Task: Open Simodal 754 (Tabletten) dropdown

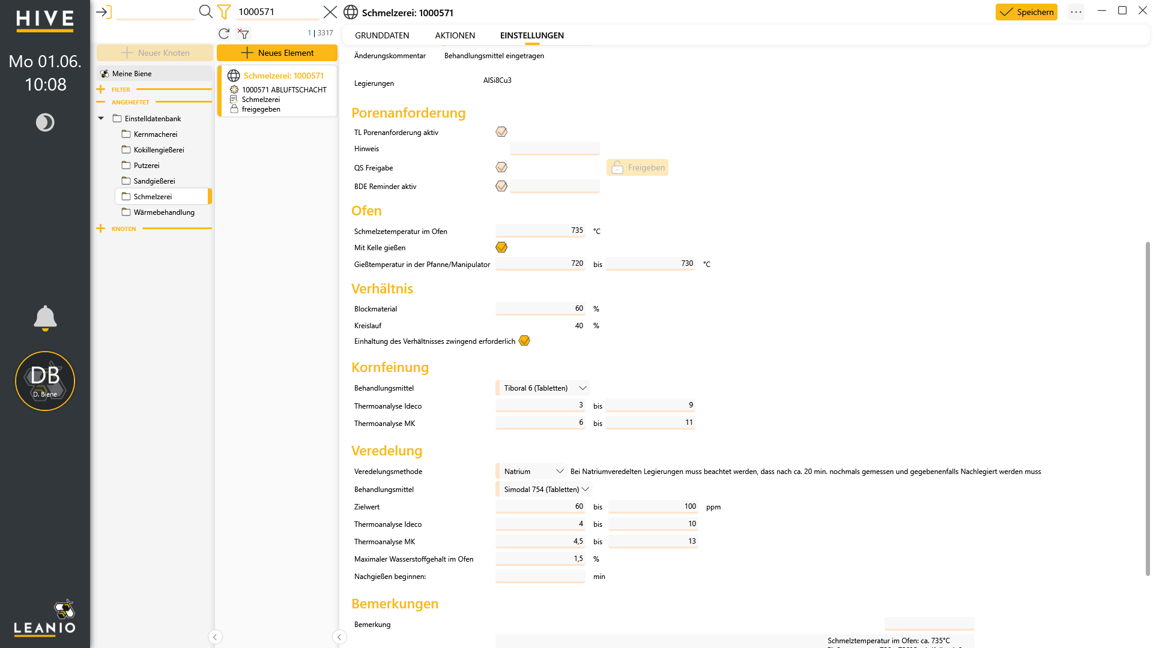Action: tap(544, 490)
